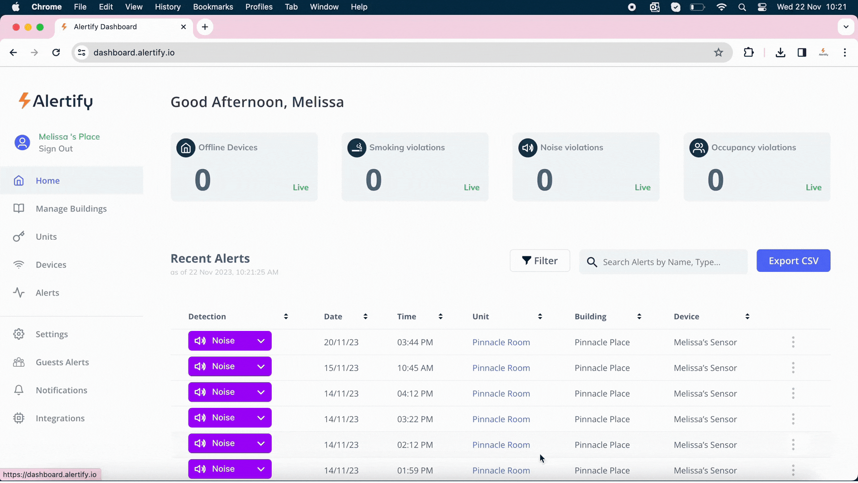Click the Integrations chip icon
This screenshot has height=483, width=858.
pos(18,418)
